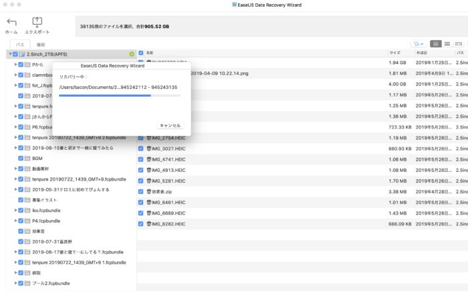Click trash icon of IMG_6669.HEIC
The height and width of the screenshot is (295, 468).
point(149,213)
